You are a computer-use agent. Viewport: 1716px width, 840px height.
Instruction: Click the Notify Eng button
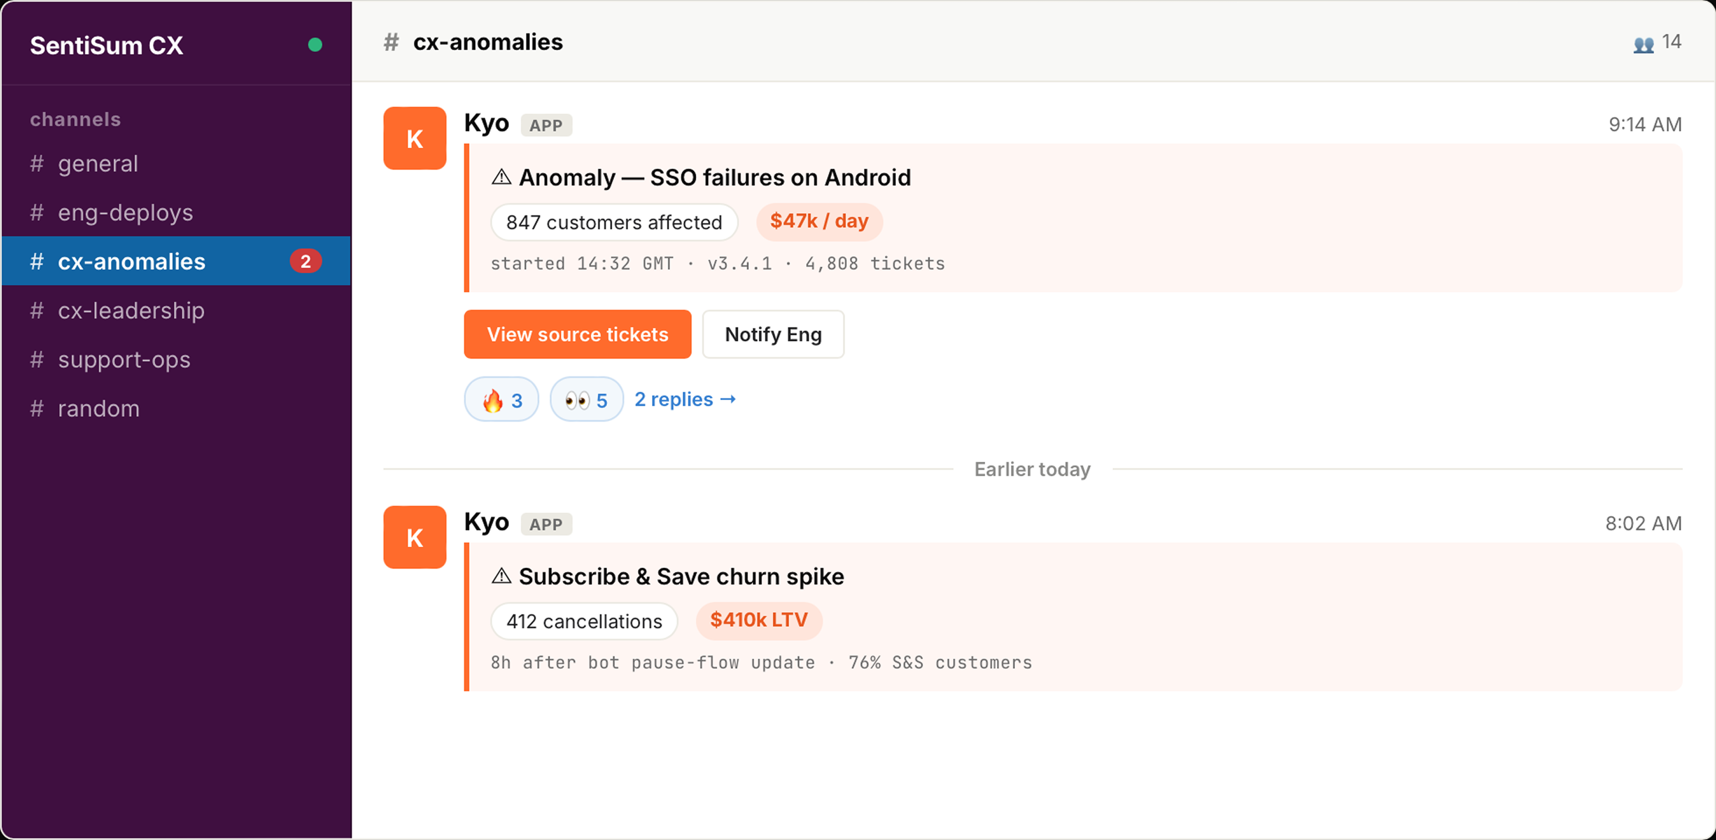[773, 334]
